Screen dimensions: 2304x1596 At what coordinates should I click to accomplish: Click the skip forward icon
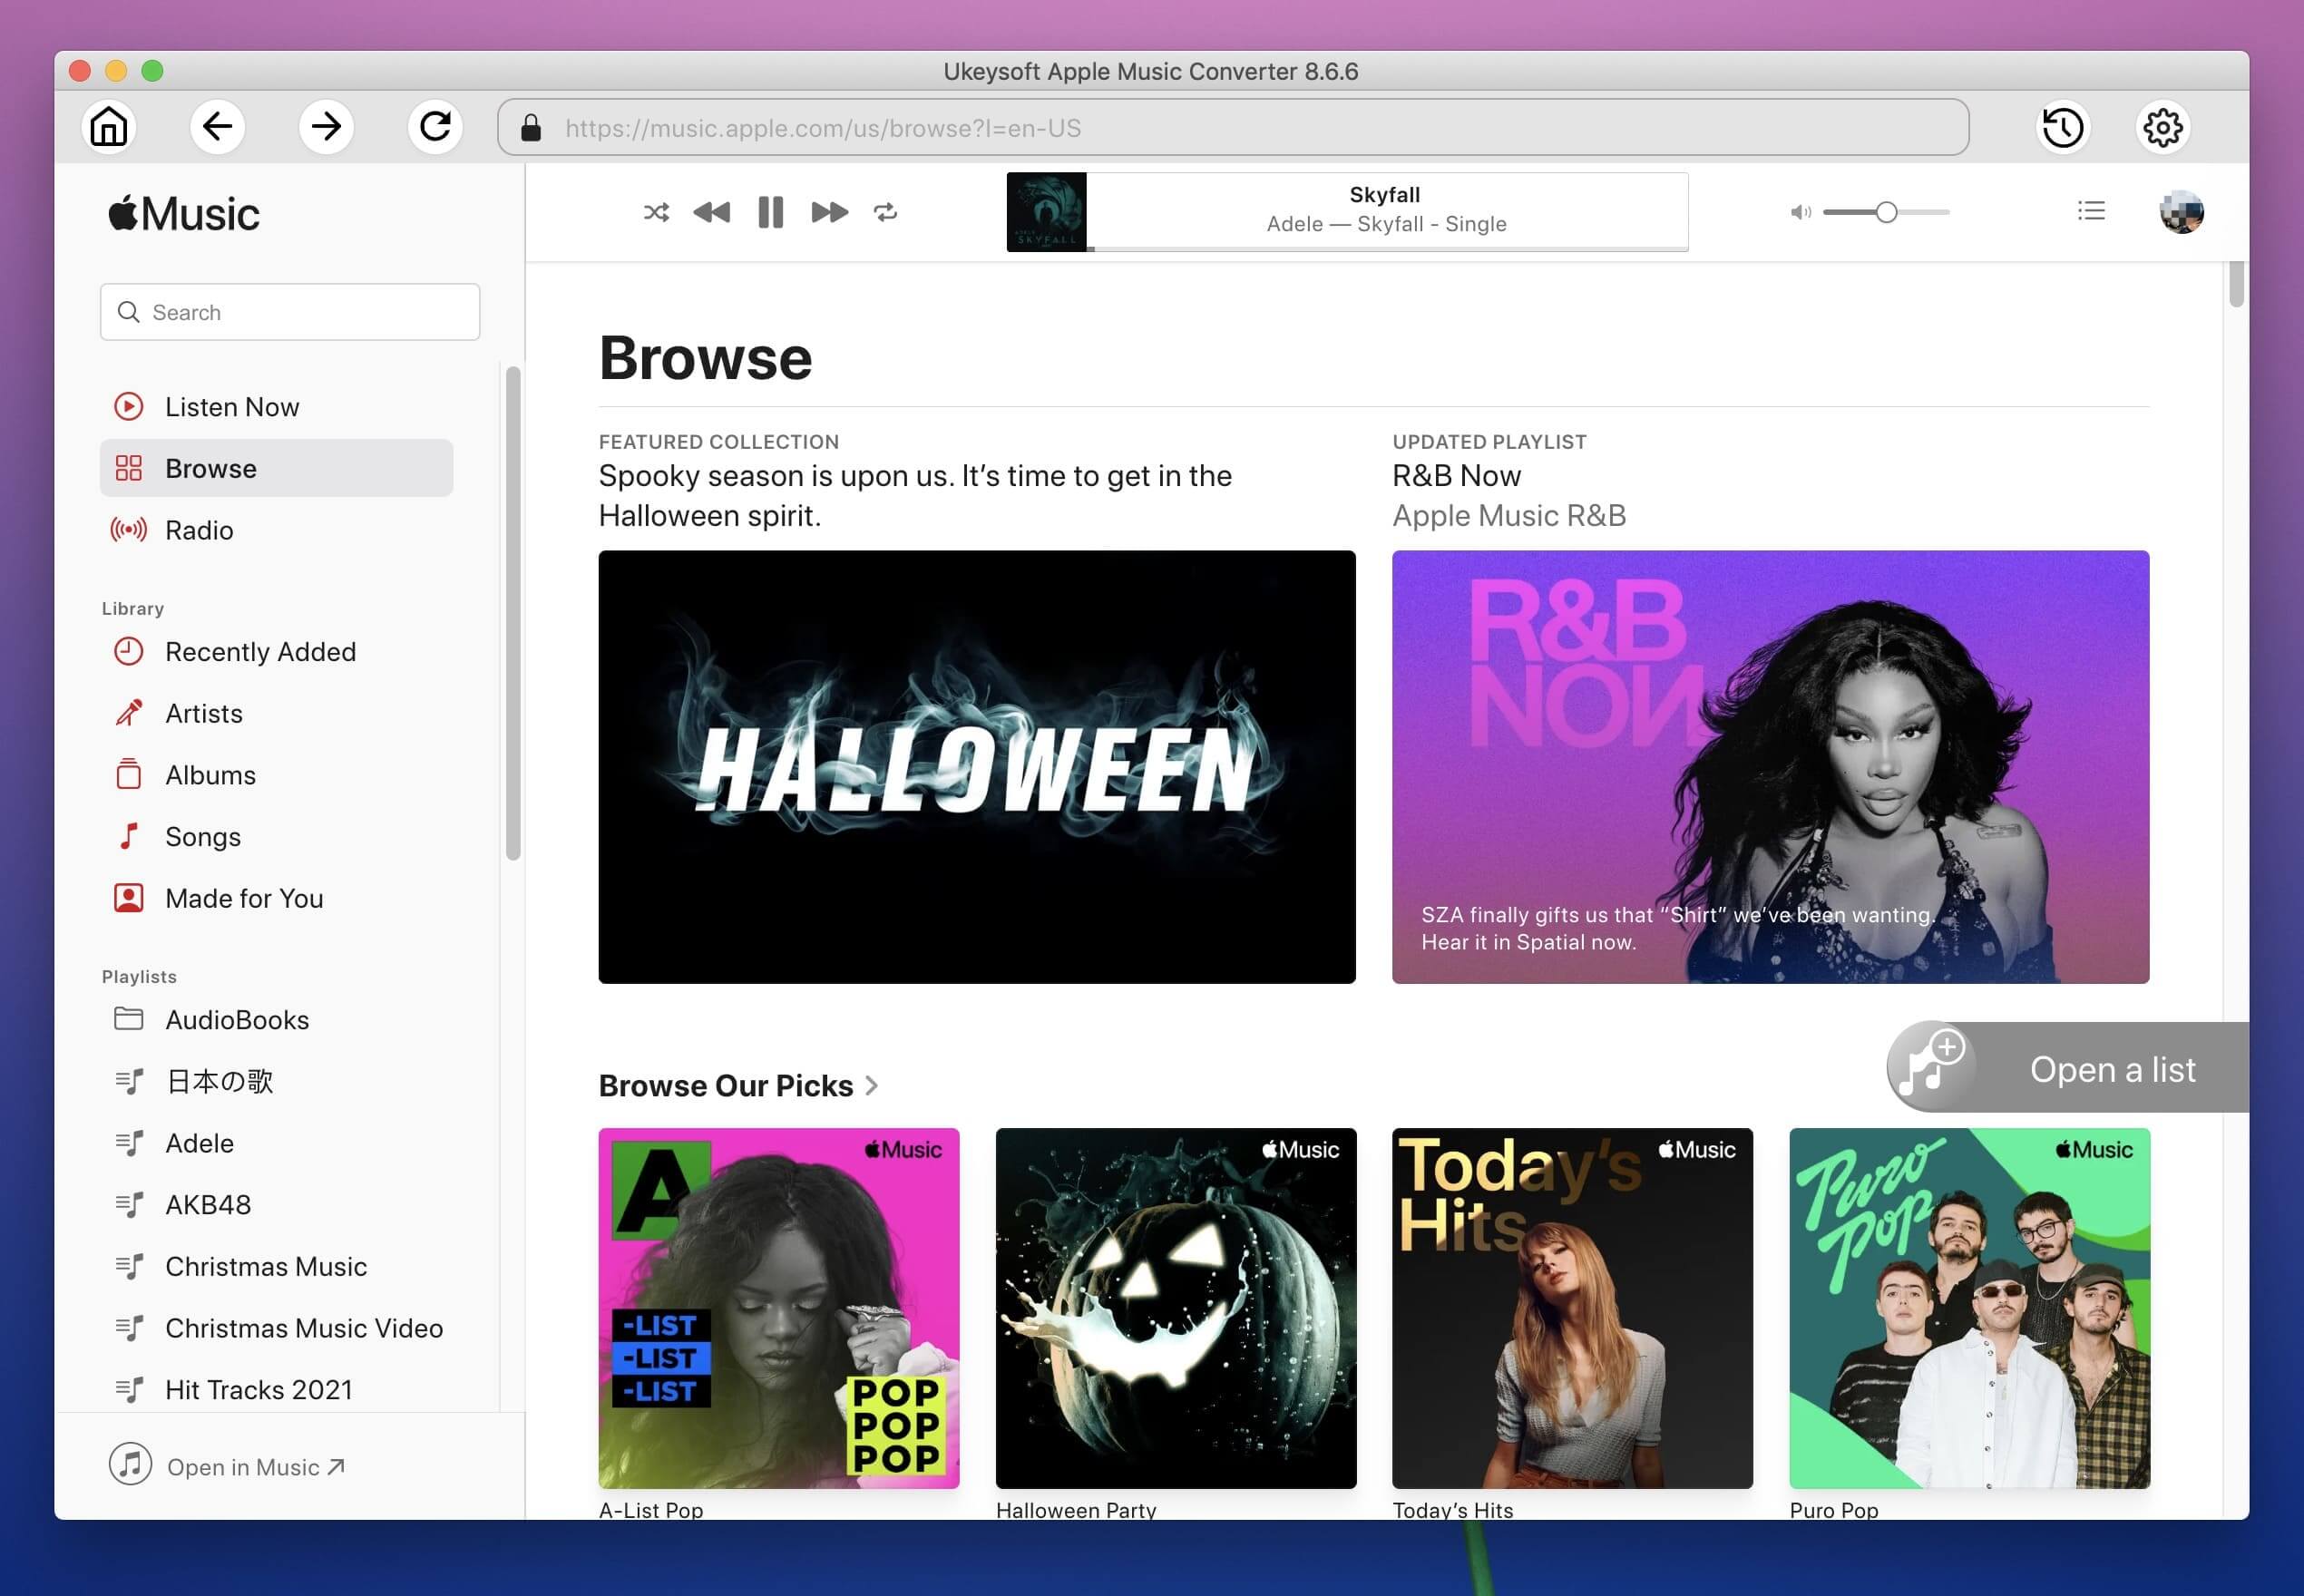(x=826, y=210)
